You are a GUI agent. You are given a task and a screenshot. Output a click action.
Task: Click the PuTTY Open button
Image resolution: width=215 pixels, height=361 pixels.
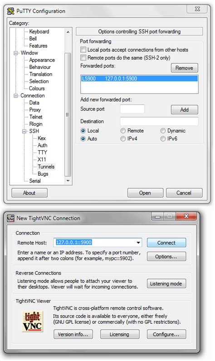(x=145, y=193)
